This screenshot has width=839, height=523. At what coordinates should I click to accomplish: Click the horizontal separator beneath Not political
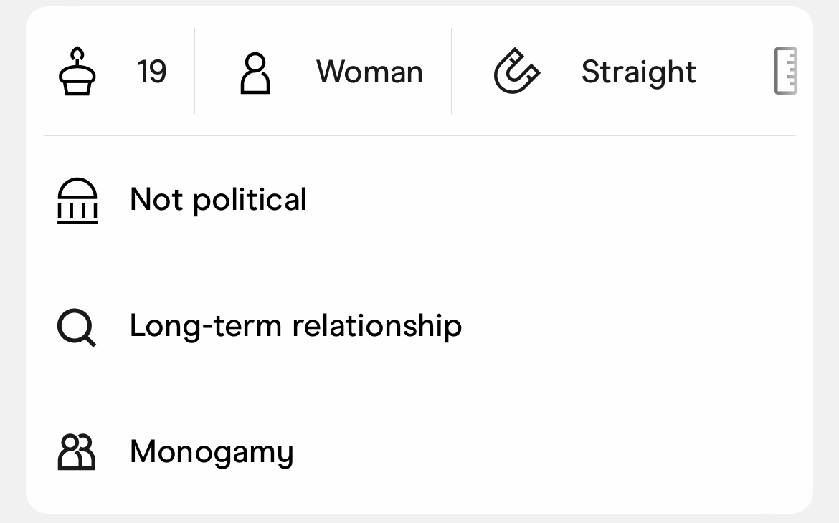tap(419, 262)
